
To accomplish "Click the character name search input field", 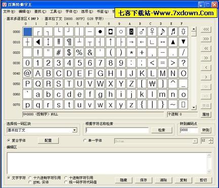I will 117,130.
